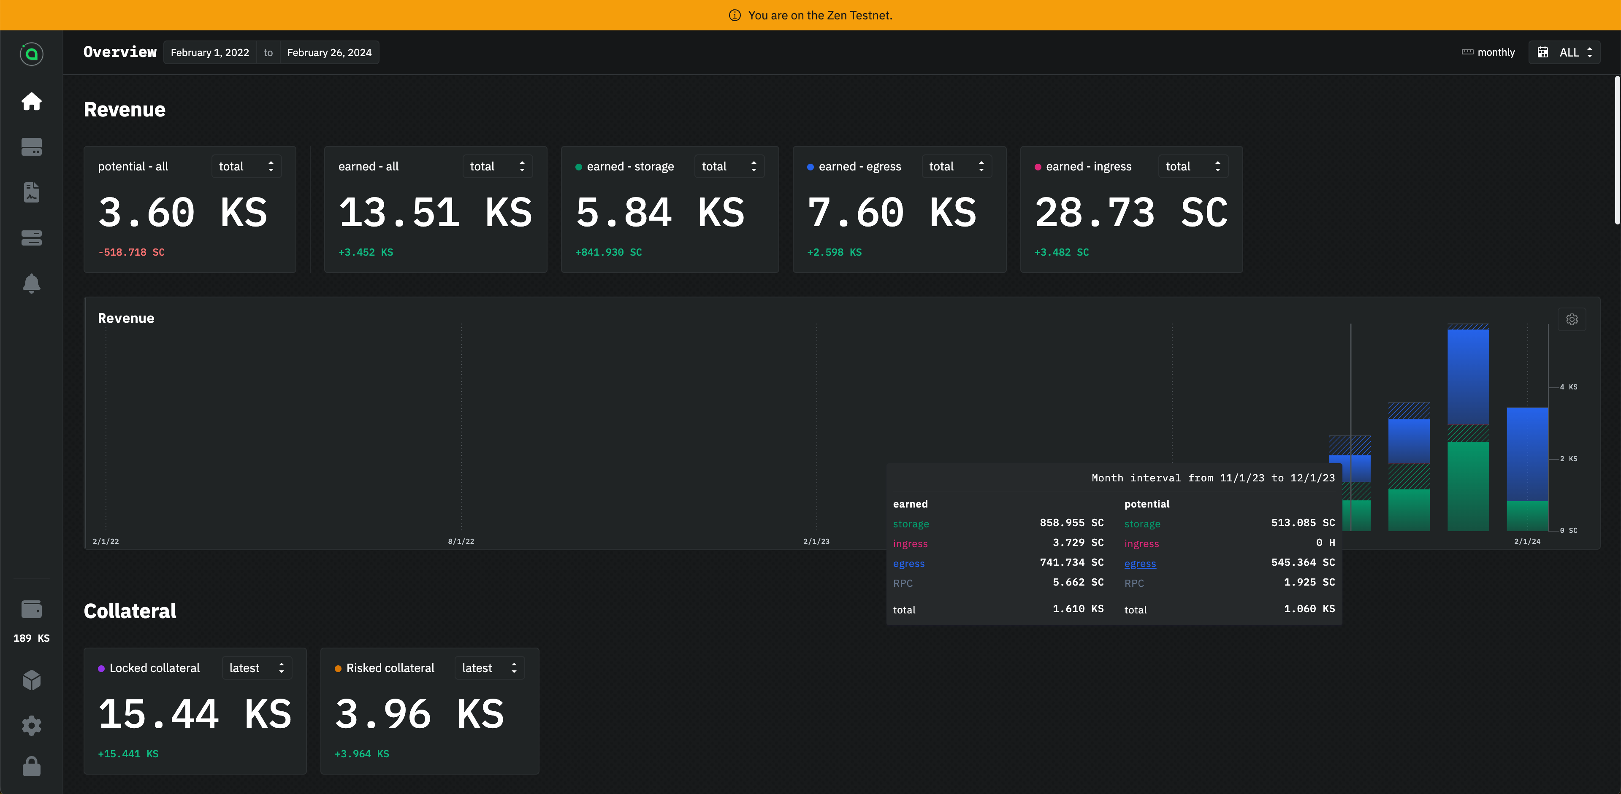Click the 741.734 SC earned egress value
Screen dimensions: 1621x794
pyautogui.click(x=1072, y=563)
